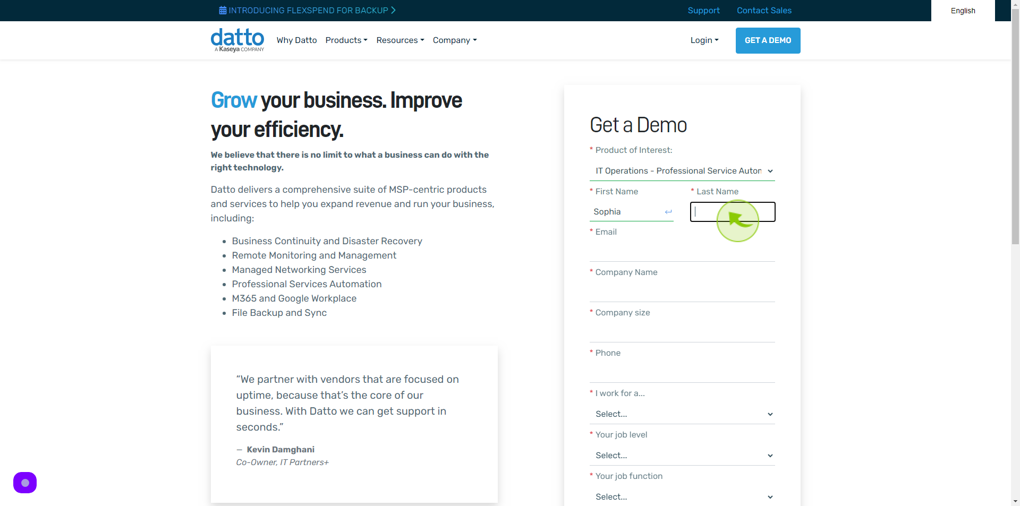Viewport: 1020px width, 506px height.
Task: Click the GET A DEMO button
Action: tap(768, 40)
